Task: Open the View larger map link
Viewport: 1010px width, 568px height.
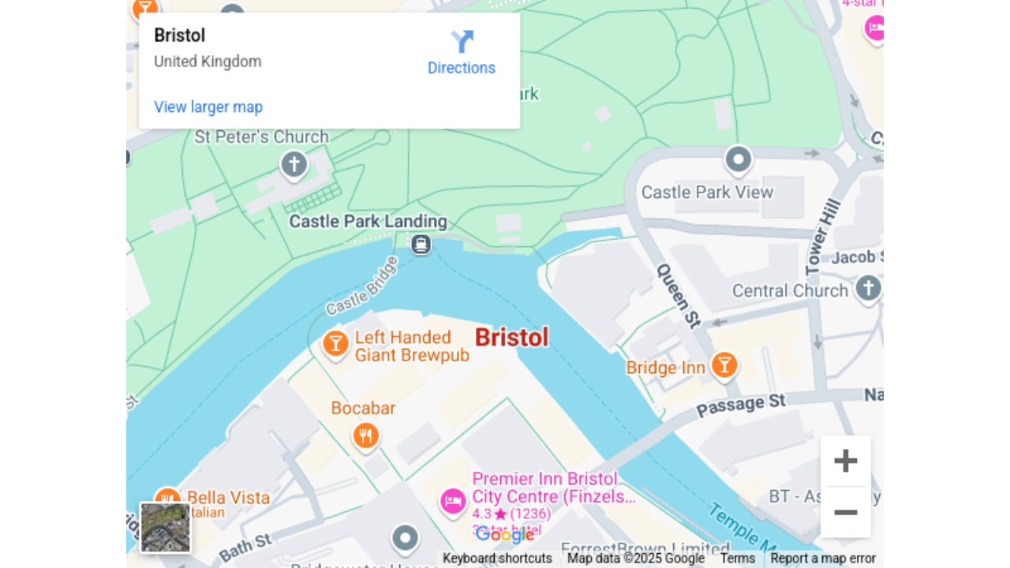Action: (208, 106)
